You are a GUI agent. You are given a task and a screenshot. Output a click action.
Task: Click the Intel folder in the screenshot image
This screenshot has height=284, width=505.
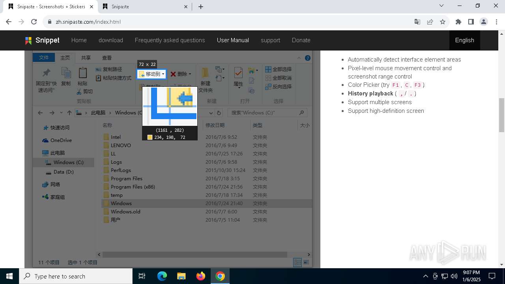tap(116, 137)
